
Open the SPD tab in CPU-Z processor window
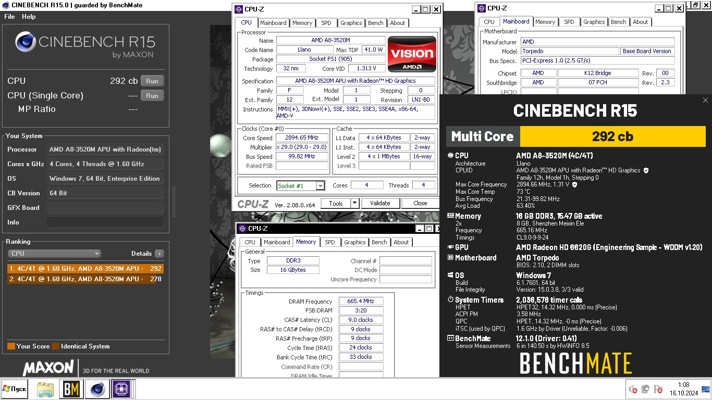pyautogui.click(x=326, y=23)
